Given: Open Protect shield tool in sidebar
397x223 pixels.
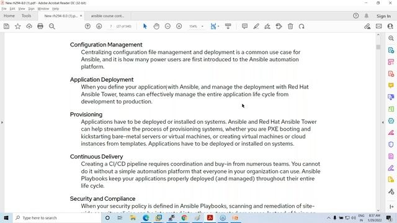Looking at the screenshot, I should point(391,144).
